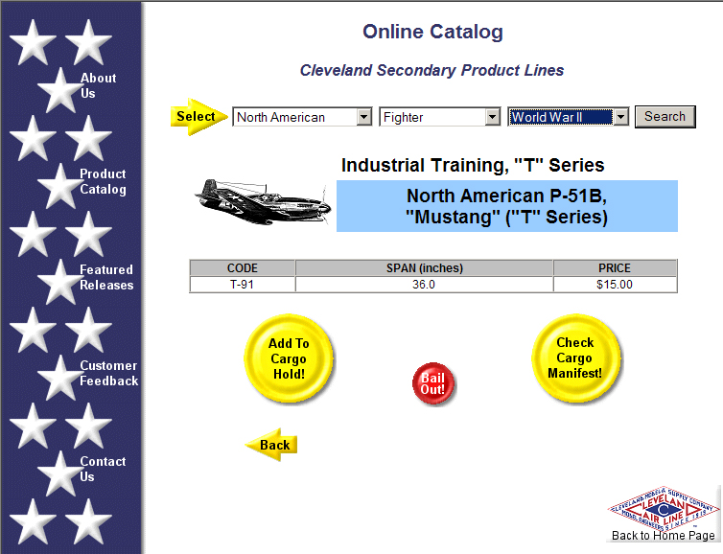Go to About Us page
Viewport: 723px width, 554px height.
pyautogui.click(x=98, y=86)
